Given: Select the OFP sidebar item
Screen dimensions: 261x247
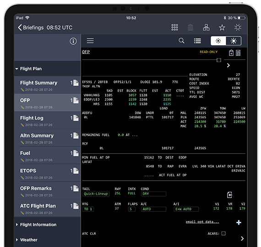Looking at the screenshot, I should pos(48,103).
